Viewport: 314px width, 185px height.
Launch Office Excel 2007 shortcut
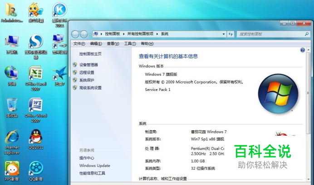[36, 78]
